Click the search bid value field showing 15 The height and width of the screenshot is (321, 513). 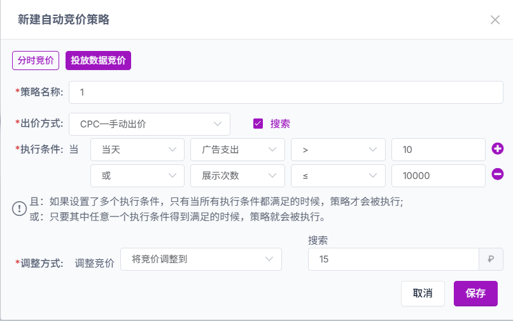393,259
